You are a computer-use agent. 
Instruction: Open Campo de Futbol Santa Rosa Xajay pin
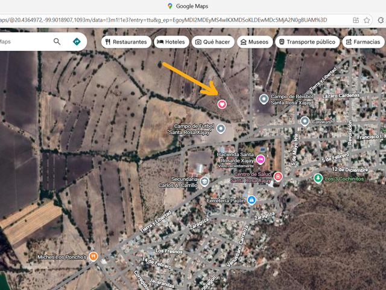click(x=221, y=129)
